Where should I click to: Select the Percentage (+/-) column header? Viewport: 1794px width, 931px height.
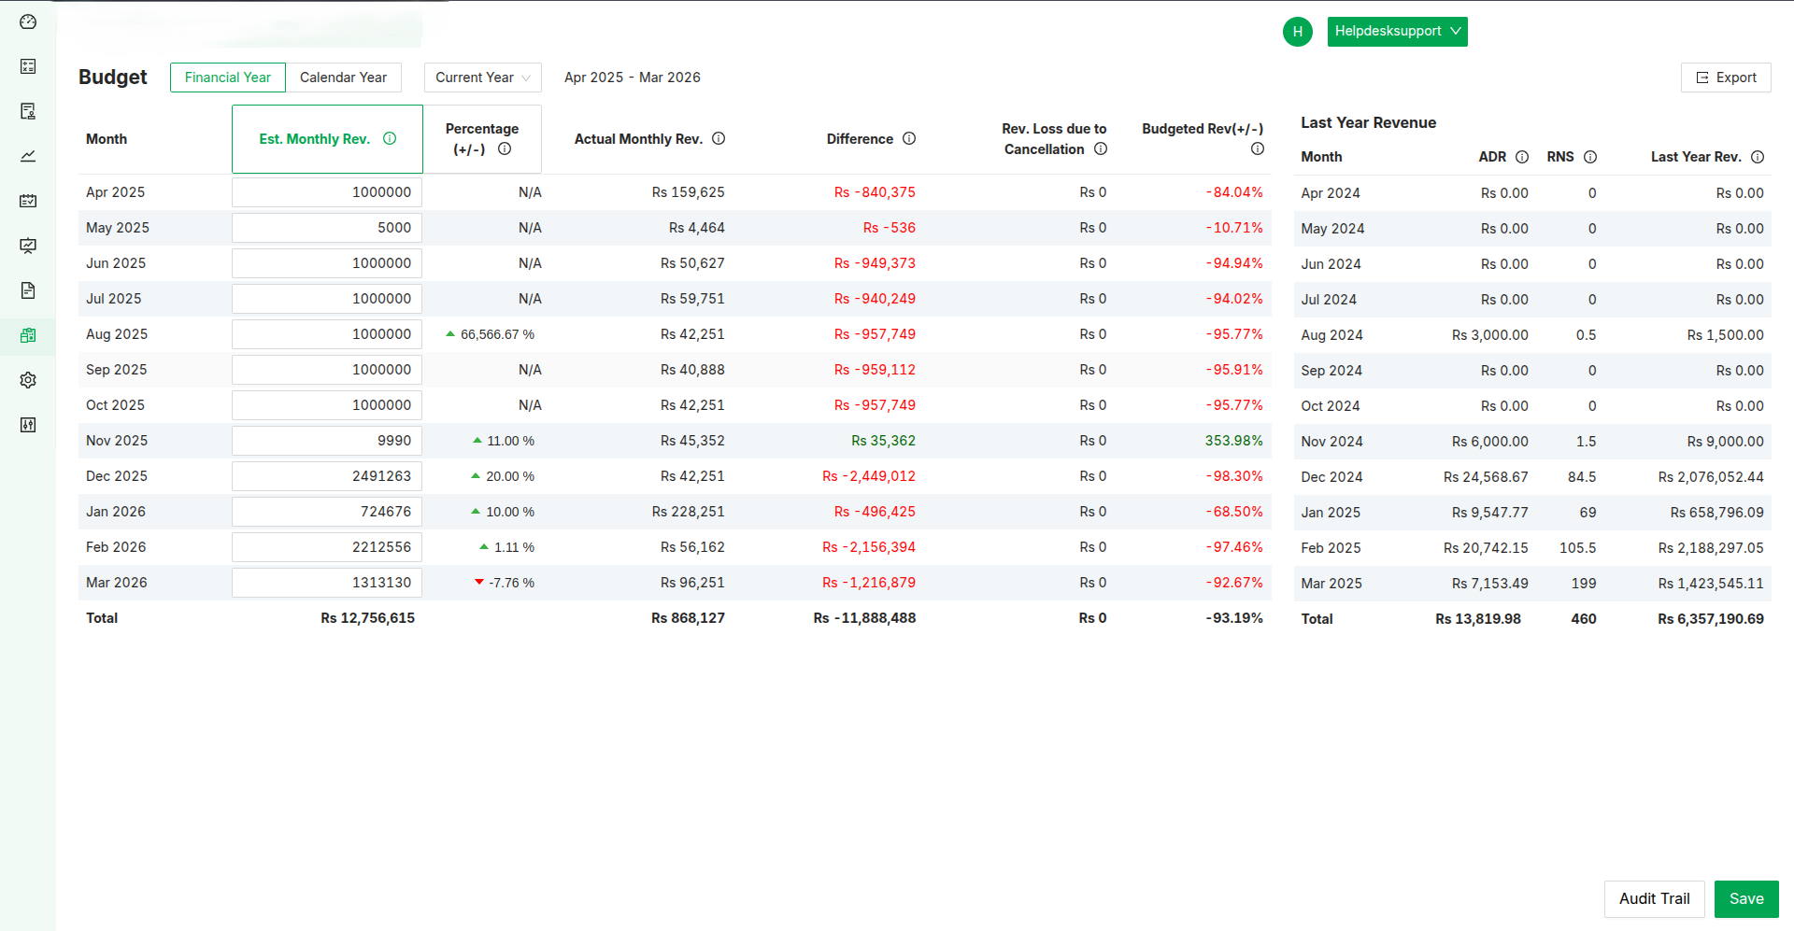point(481,139)
